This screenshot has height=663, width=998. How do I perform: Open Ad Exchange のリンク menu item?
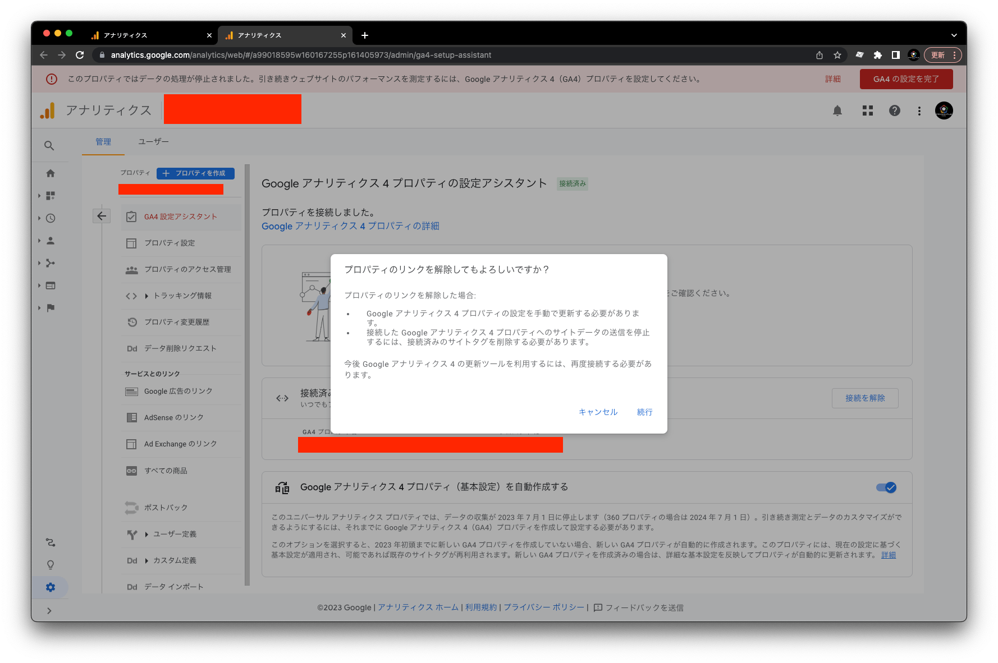pyautogui.click(x=181, y=444)
